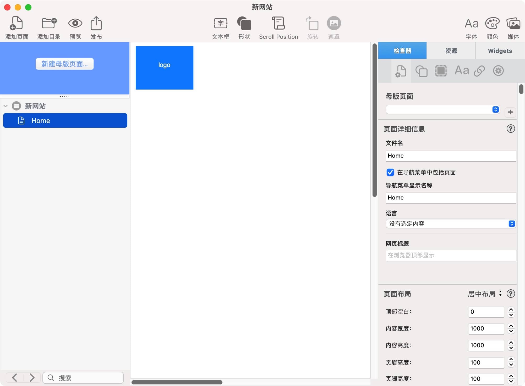Click the 内容高度 stepper arrows
Image resolution: width=525 pixels, height=386 pixels.
tap(511, 345)
